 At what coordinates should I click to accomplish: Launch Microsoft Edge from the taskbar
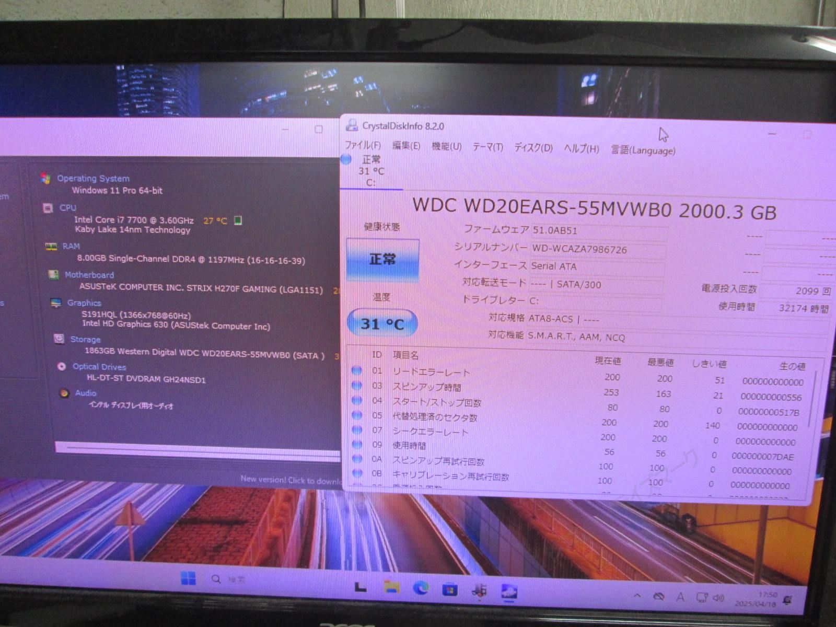[421, 588]
